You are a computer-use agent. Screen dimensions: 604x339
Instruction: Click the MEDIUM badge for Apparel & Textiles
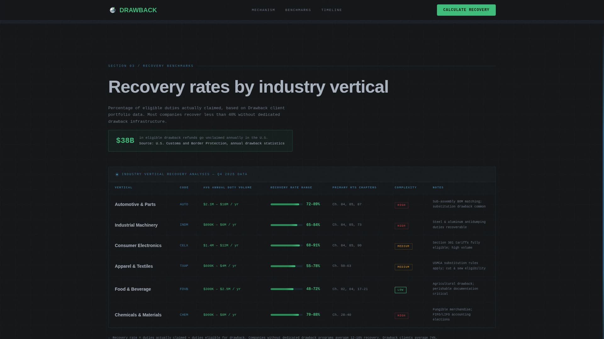403,267
